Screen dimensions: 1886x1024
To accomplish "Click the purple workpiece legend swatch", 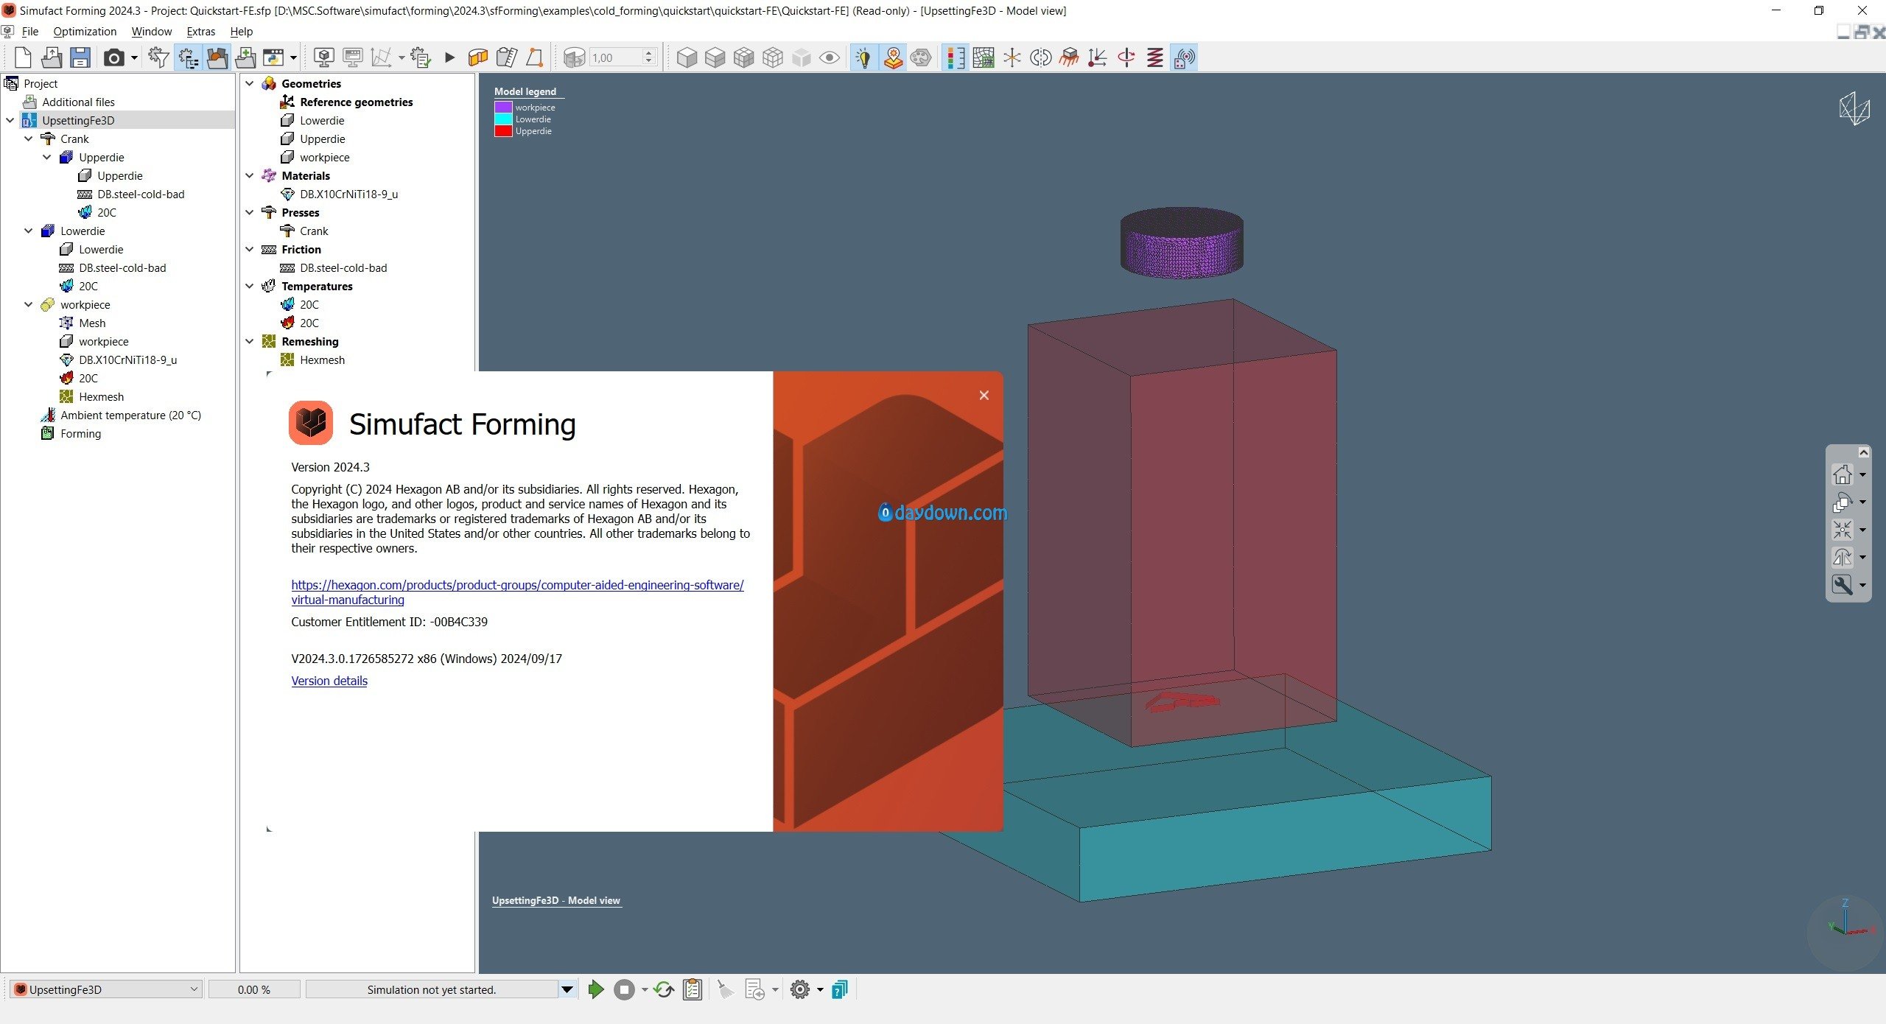I will (503, 107).
